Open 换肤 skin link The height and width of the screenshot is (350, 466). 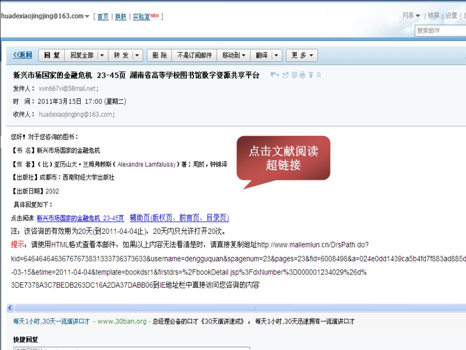point(121,17)
